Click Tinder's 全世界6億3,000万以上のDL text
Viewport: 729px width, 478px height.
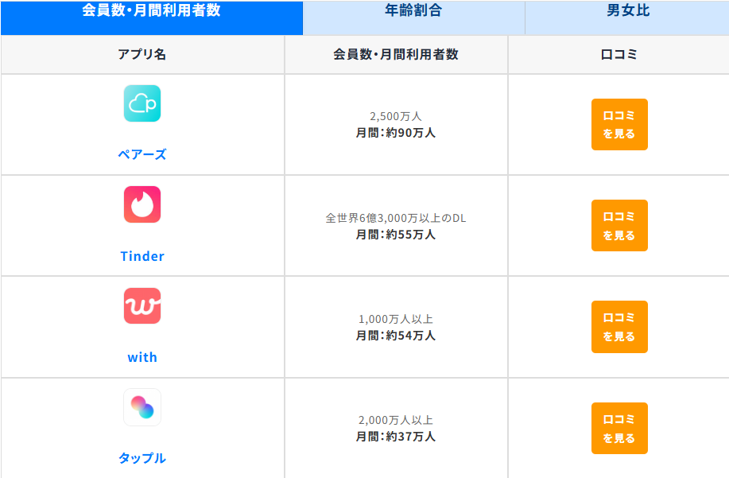396,218
